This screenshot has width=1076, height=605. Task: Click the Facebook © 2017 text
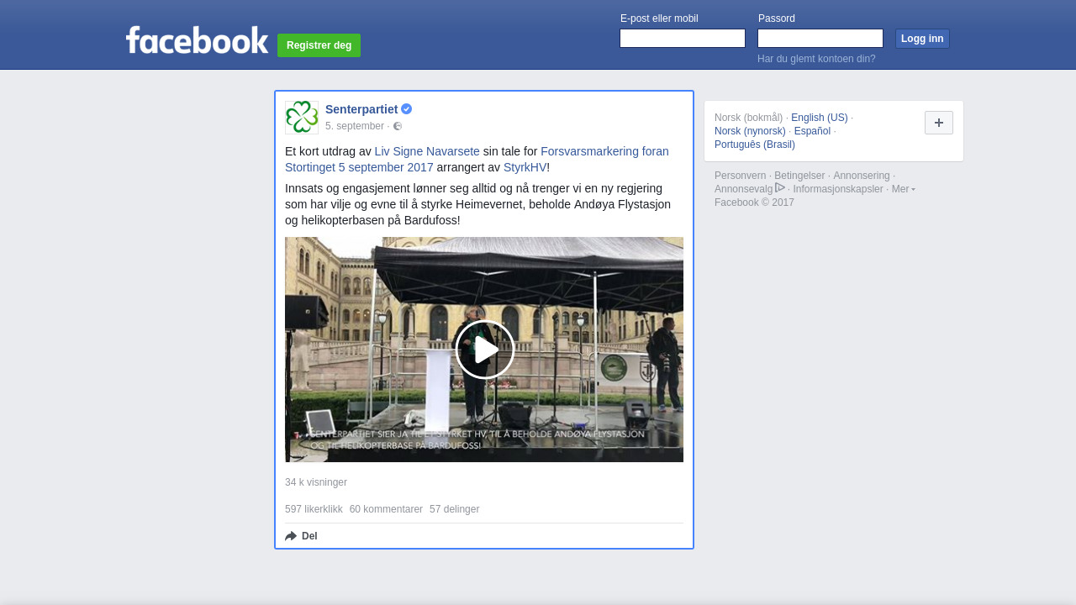click(x=754, y=203)
